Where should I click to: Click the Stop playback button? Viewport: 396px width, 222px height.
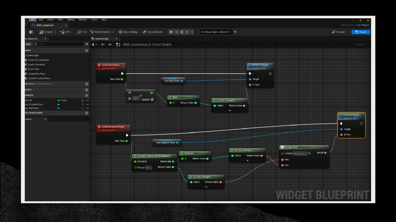(182, 32)
